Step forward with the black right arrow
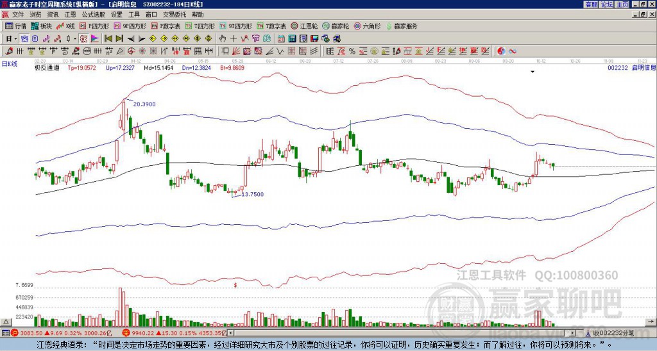 tap(142, 39)
